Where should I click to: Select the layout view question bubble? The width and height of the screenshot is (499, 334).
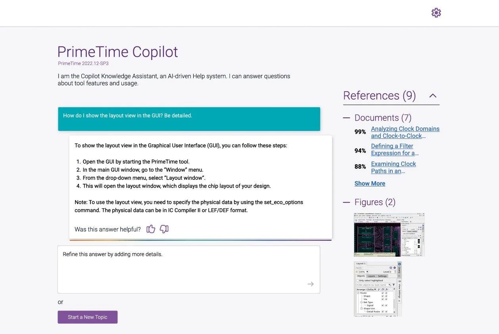tap(189, 119)
